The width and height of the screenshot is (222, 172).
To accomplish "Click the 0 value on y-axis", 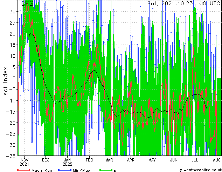I will [x=14, y=78].
